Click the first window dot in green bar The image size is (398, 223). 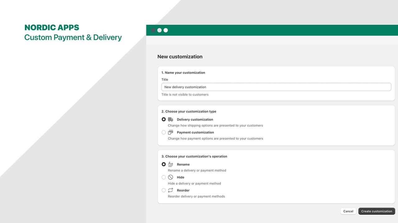(x=153, y=30)
